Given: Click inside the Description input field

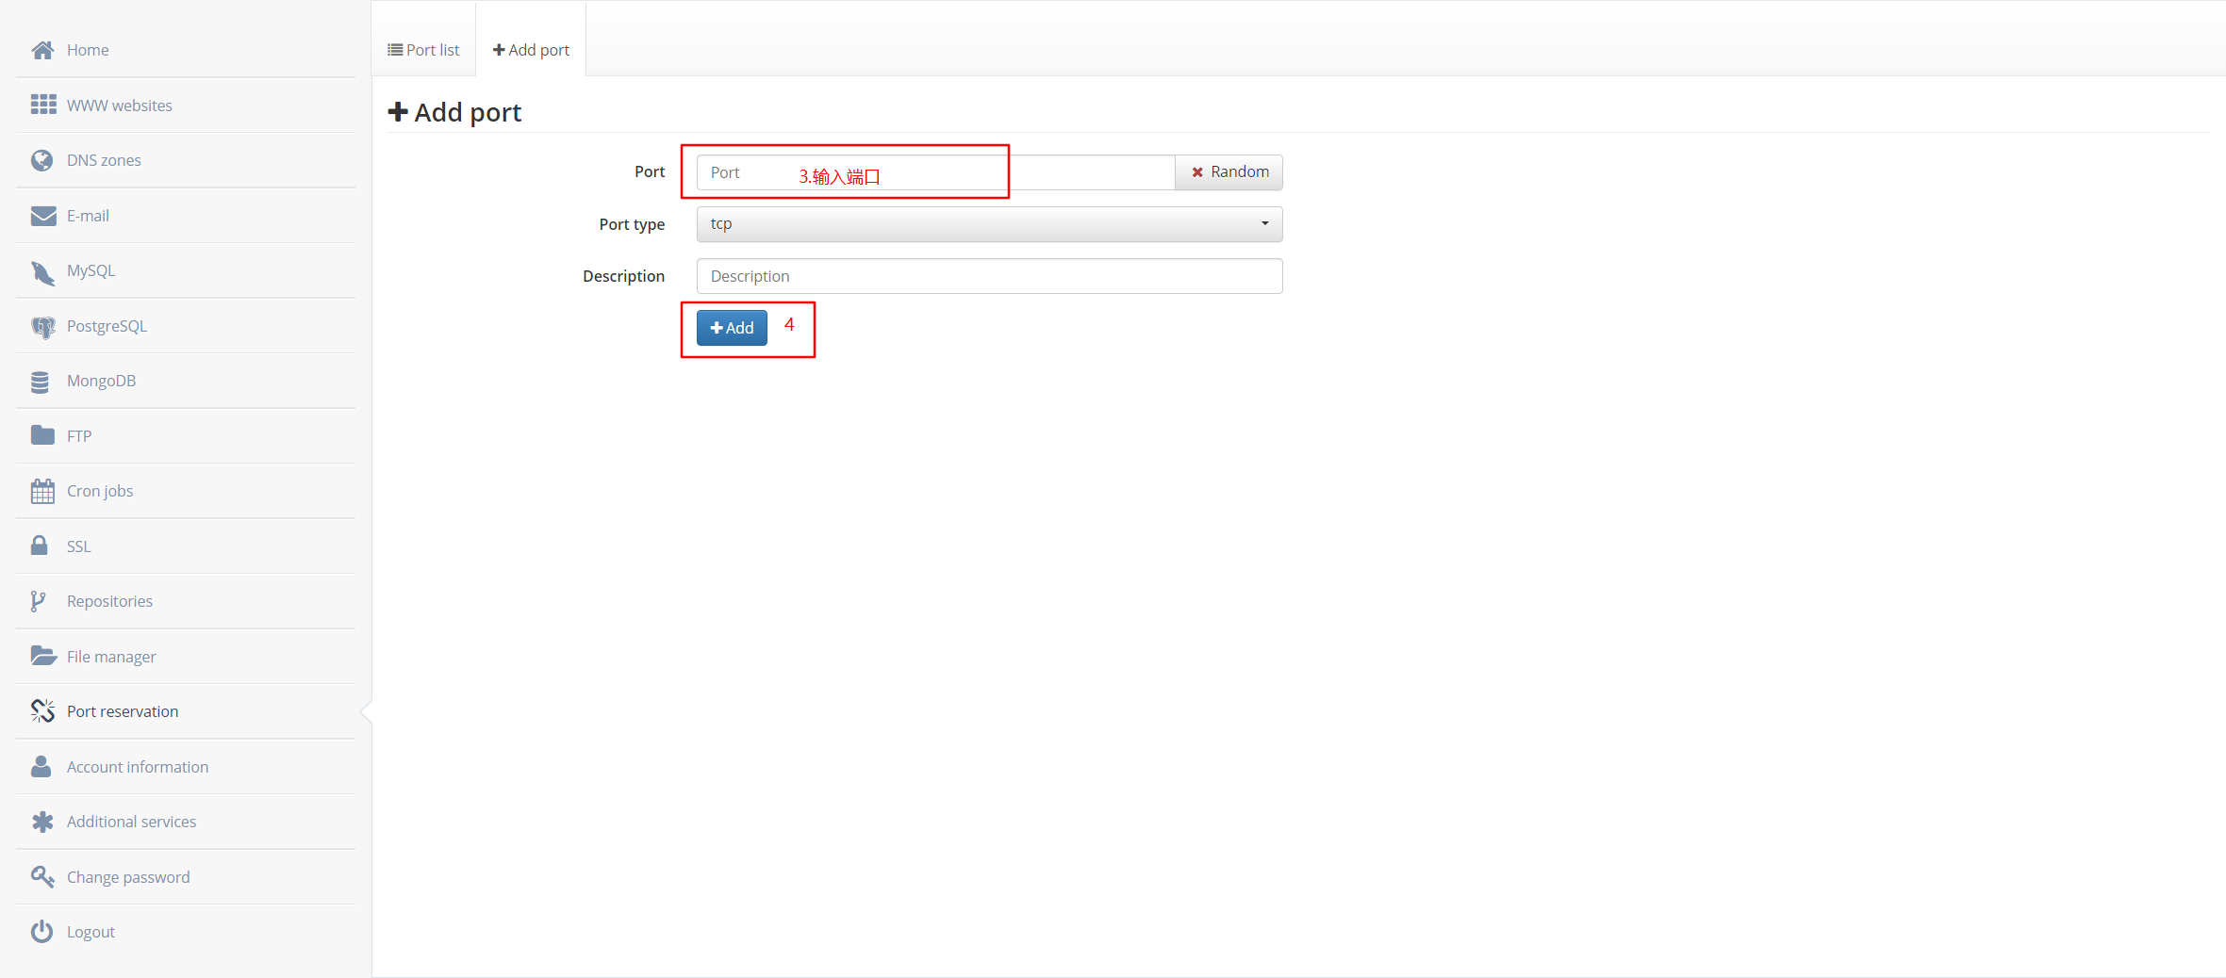Looking at the screenshot, I should click(x=988, y=275).
